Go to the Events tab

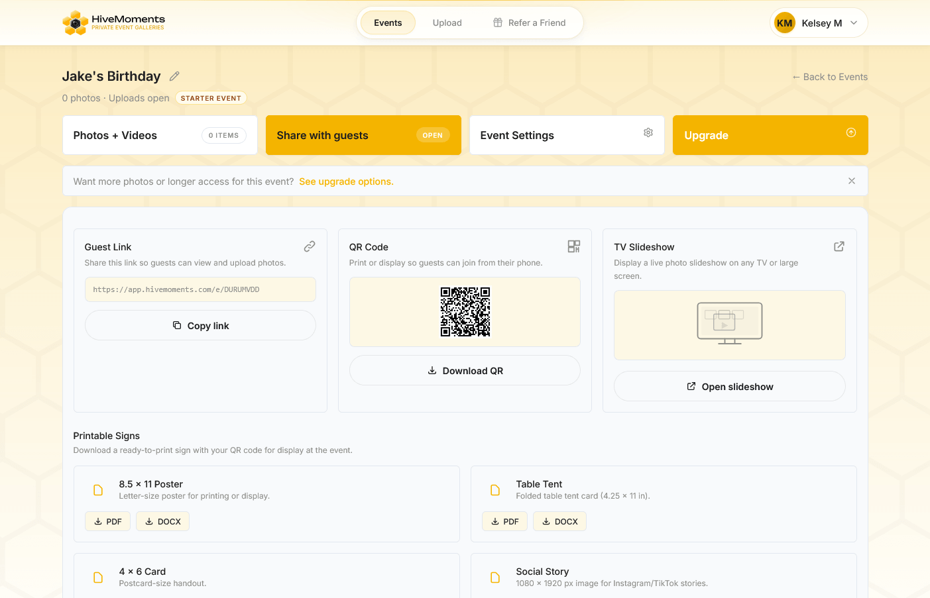coord(388,23)
